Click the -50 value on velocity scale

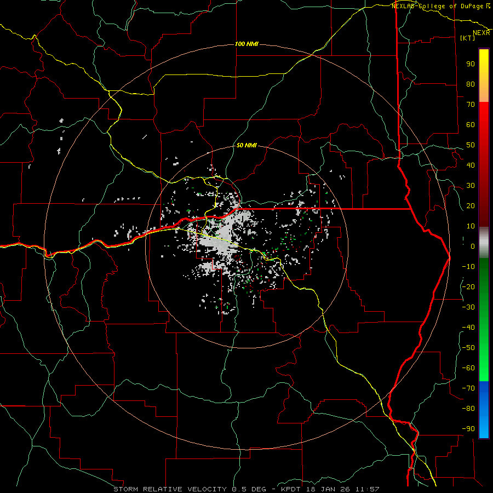coord(468,348)
